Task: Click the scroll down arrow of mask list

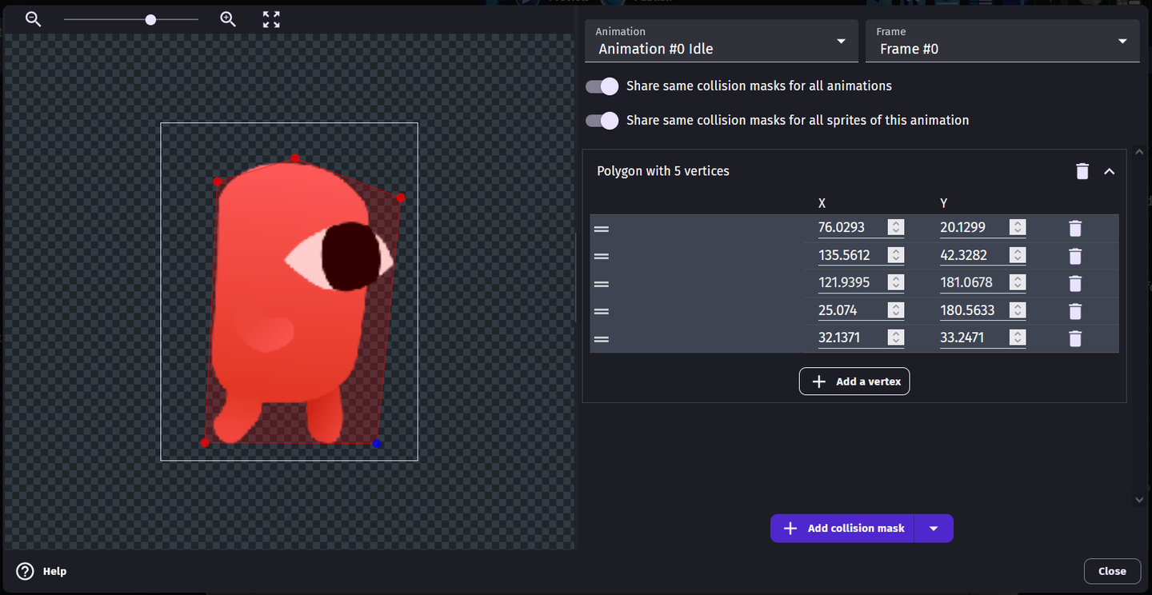Action: tap(1140, 499)
